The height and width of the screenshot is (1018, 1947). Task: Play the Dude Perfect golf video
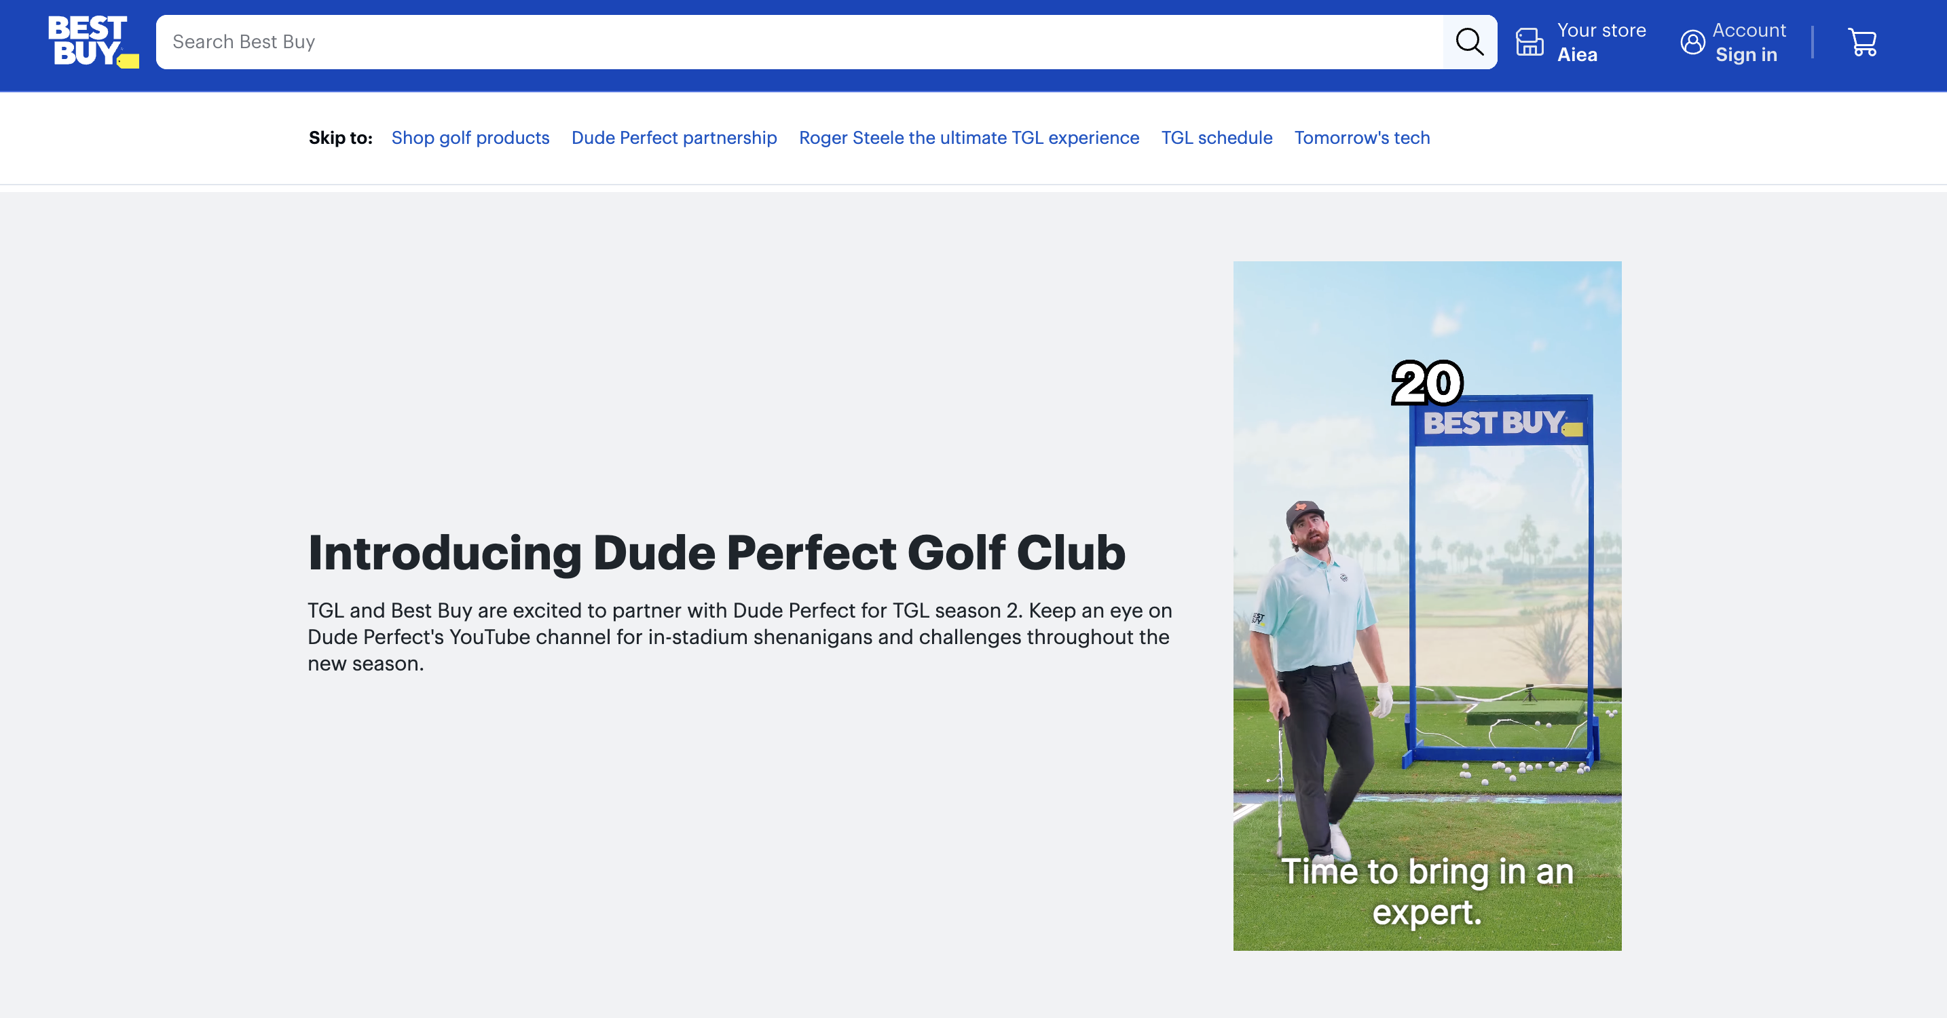(1427, 606)
